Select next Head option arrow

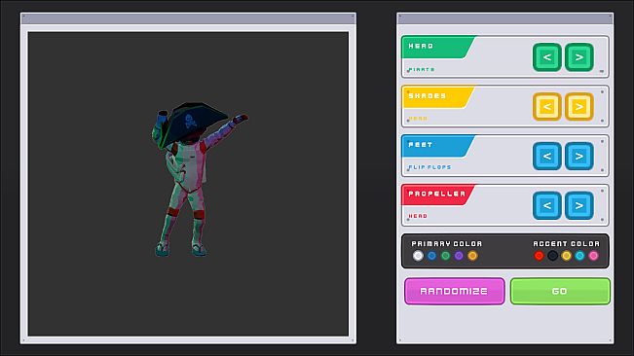coord(579,57)
